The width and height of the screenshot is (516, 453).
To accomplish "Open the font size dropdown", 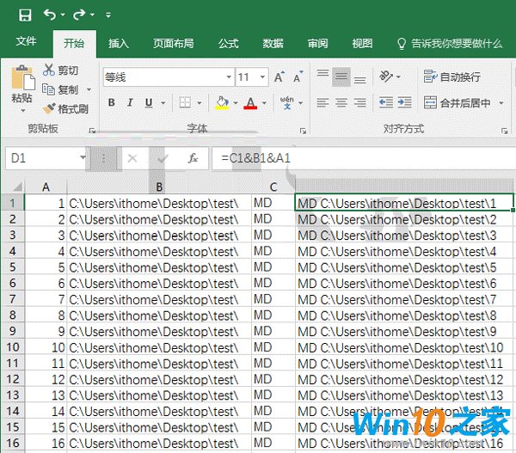I will [262, 77].
